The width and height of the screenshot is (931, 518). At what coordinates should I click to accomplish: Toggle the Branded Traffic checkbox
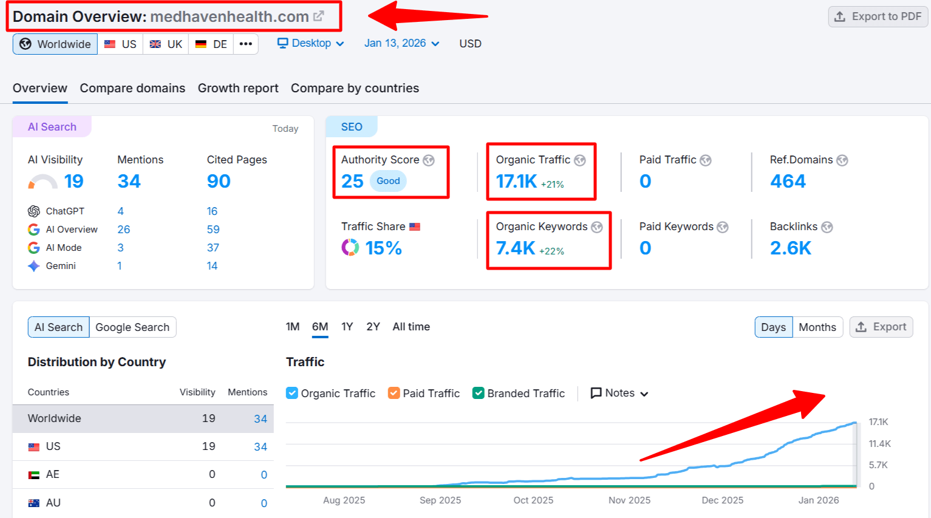[478, 393]
